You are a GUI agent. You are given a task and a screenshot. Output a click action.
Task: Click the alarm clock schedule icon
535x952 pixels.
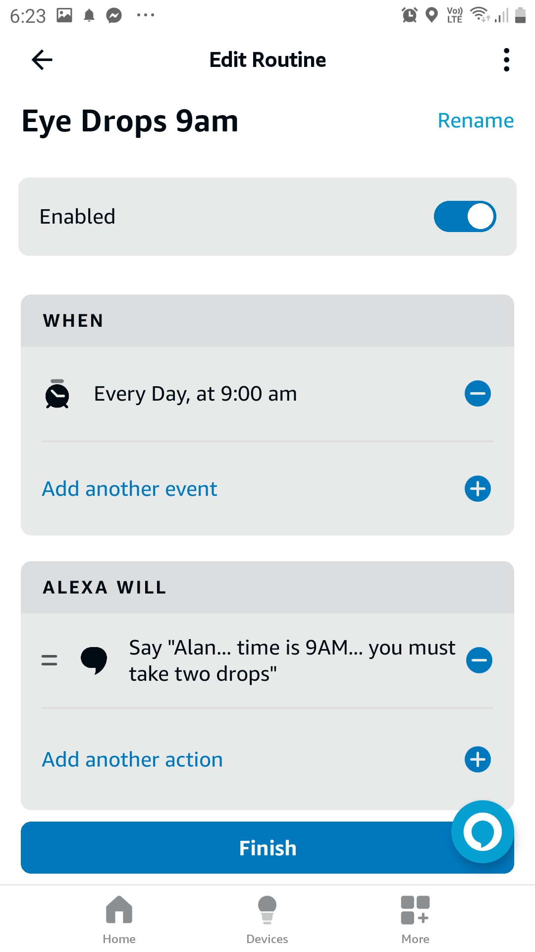(x=57, y=394)
